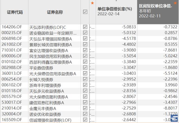Image resolution: width=179 pixels, height=123 pixels.
Task: Click growth rate value -5.0833
Action: point(129,27)
